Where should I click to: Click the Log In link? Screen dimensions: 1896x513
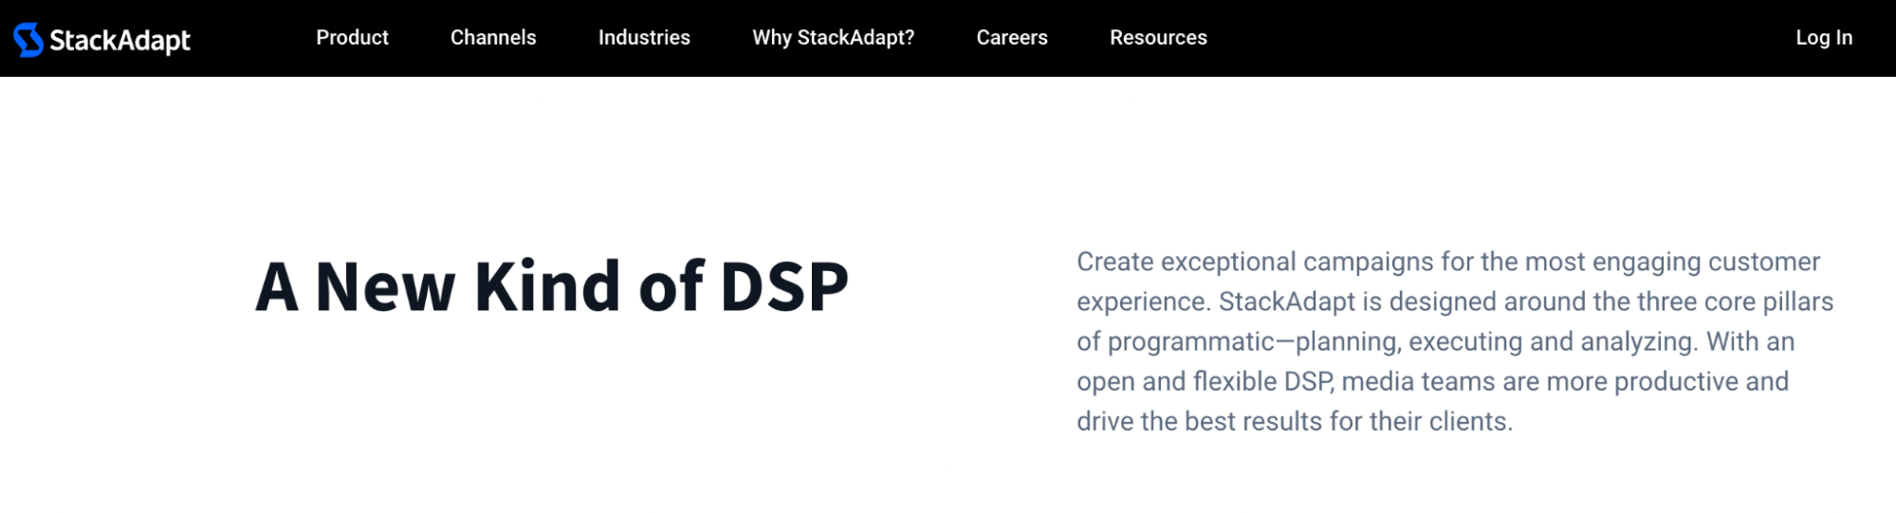(x=1823, y=38)
